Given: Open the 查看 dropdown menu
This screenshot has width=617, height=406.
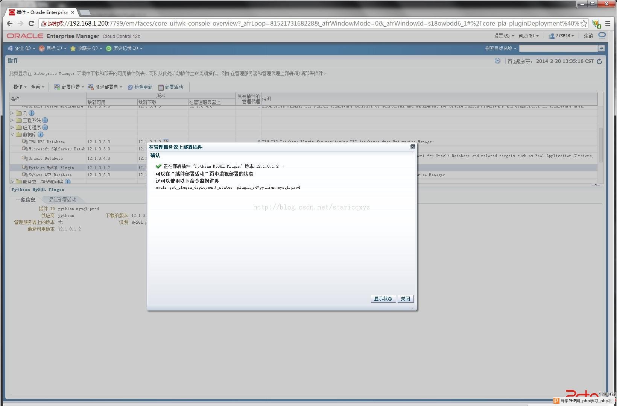Looking at the screenshot, I should 38,87.
